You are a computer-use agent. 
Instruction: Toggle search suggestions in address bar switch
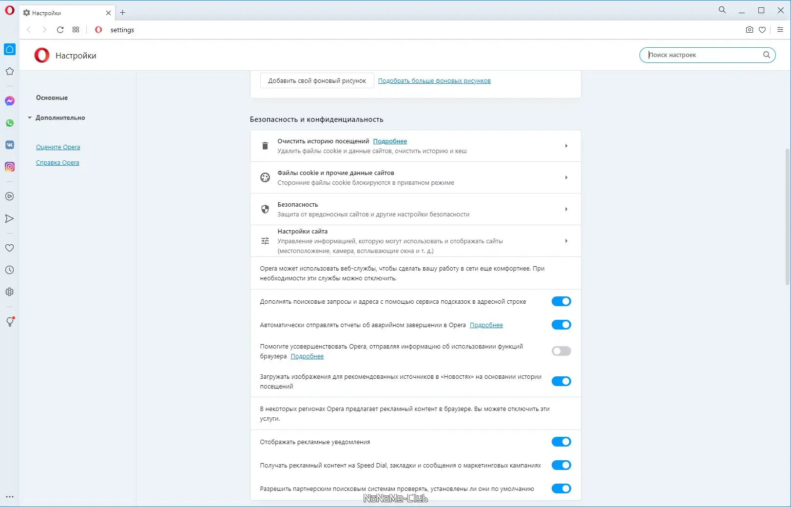pyautogui.click(x=561, y=301)
